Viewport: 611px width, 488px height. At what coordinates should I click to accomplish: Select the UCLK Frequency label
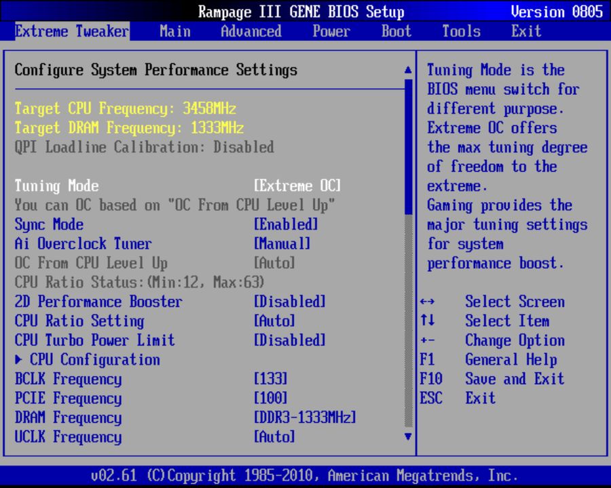[x=68, y=436]
